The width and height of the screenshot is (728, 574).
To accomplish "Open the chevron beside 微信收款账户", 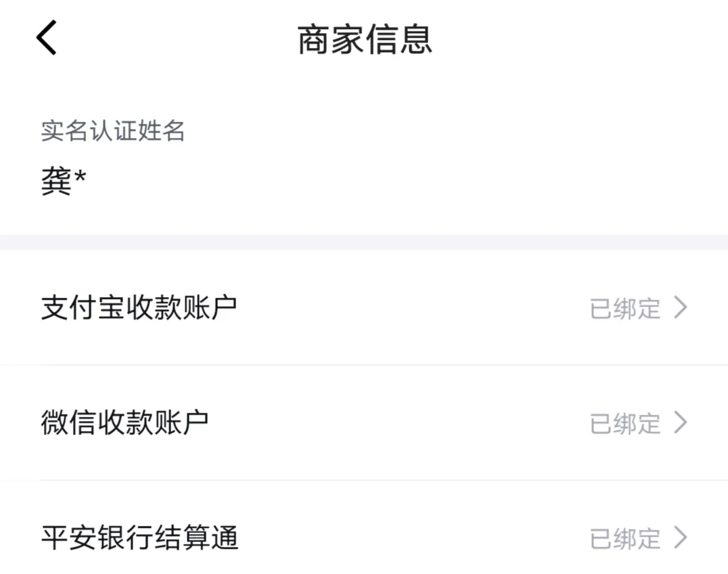I will coord(681,422).
